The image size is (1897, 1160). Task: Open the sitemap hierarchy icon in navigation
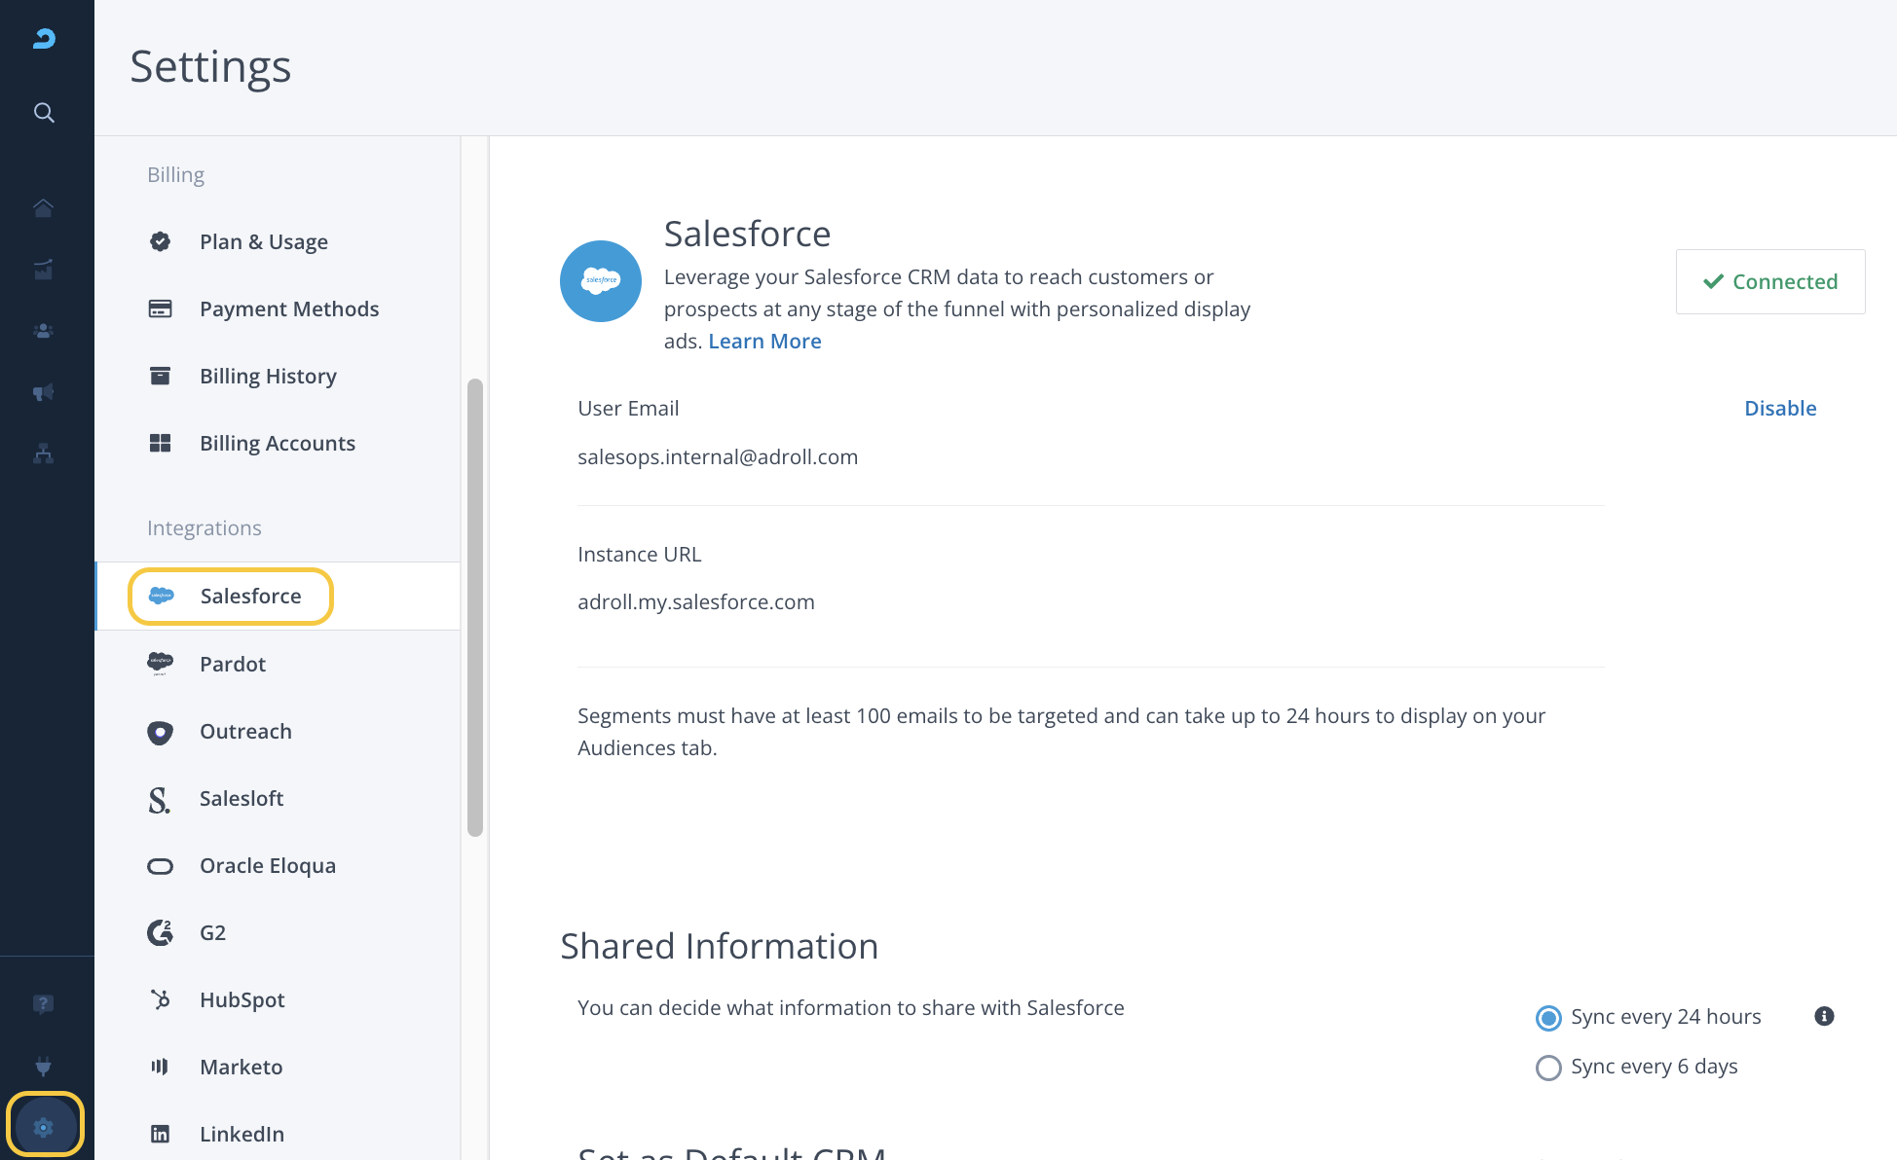coord(43,453)
